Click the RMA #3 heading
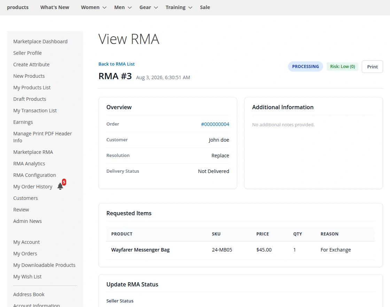 (x=115, y=76)
